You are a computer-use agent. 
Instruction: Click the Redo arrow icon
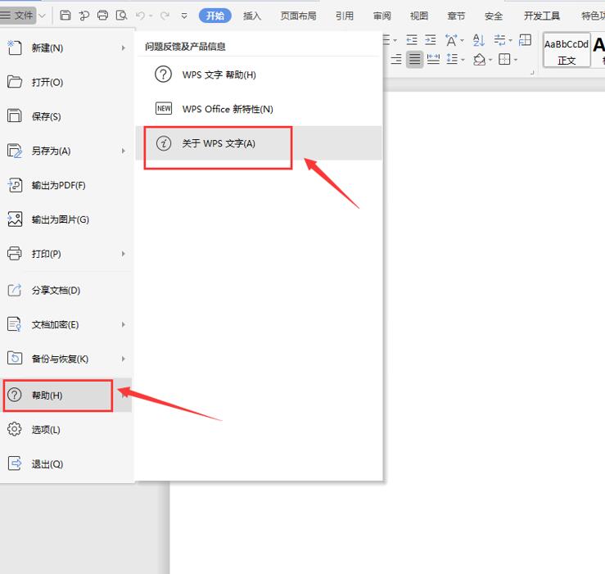click(165, 16)
